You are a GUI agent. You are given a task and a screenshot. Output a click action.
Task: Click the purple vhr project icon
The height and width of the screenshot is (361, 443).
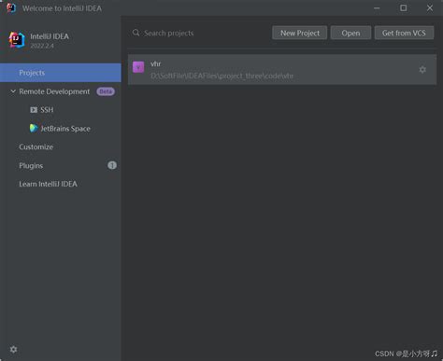(x=138, y=67)
